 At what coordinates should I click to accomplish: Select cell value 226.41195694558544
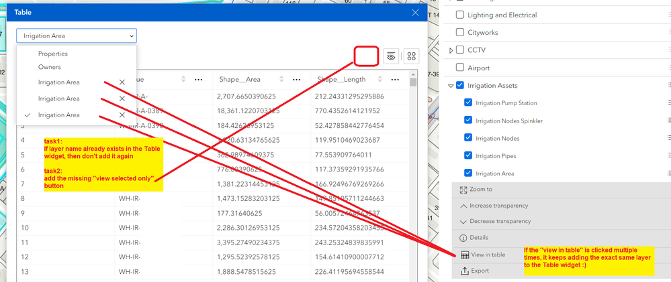pos(349,272)
